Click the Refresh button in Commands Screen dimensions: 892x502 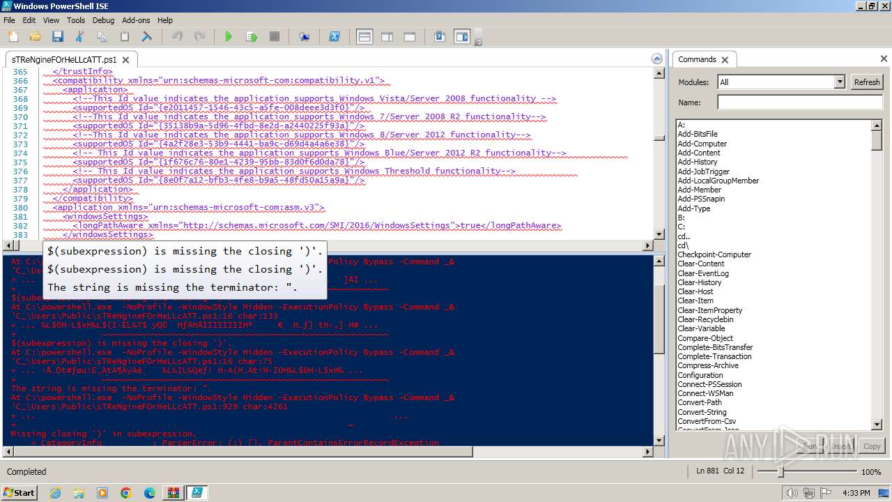click(867, 82)
